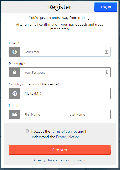The image size is (120, 170).
Task: Click the Register heading at the top
Action: 60,7
